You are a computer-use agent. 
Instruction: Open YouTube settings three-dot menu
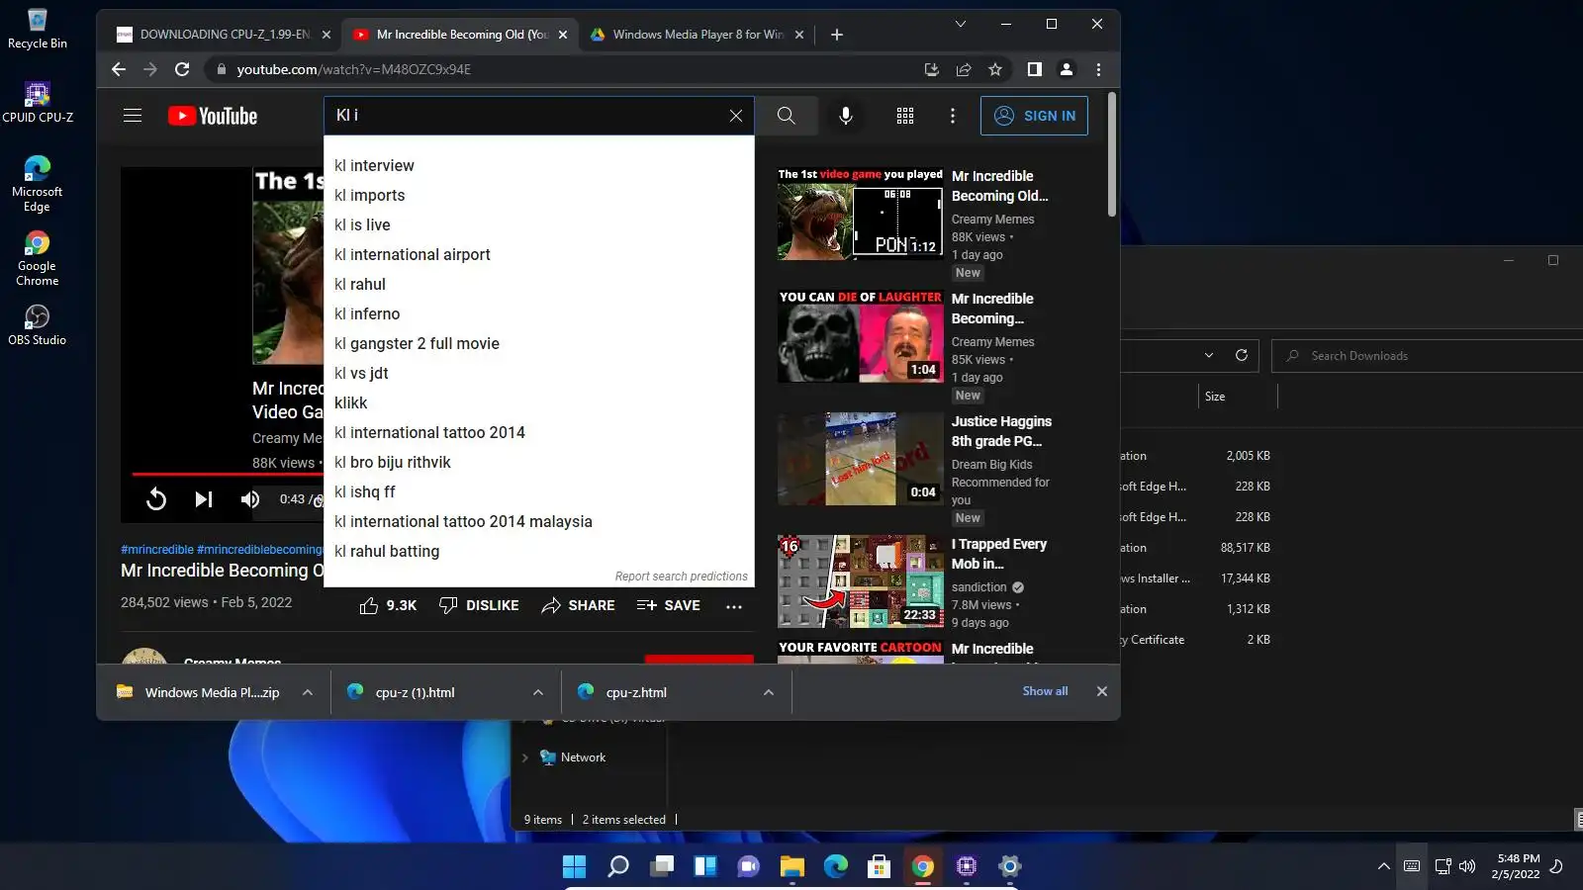[x=952, y=116]
